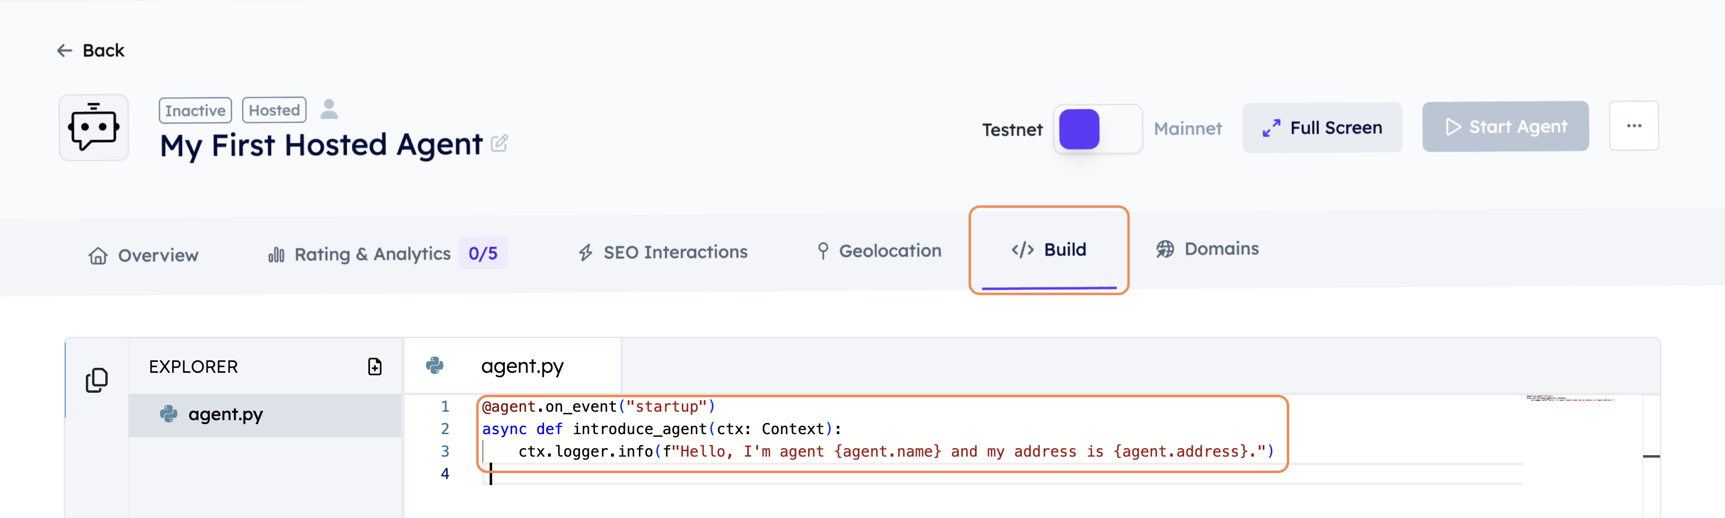Click the expand arrows icon in Full Screen
Image resolution: width=1725 pixels, height=518 pixels.
[1271, 128]
